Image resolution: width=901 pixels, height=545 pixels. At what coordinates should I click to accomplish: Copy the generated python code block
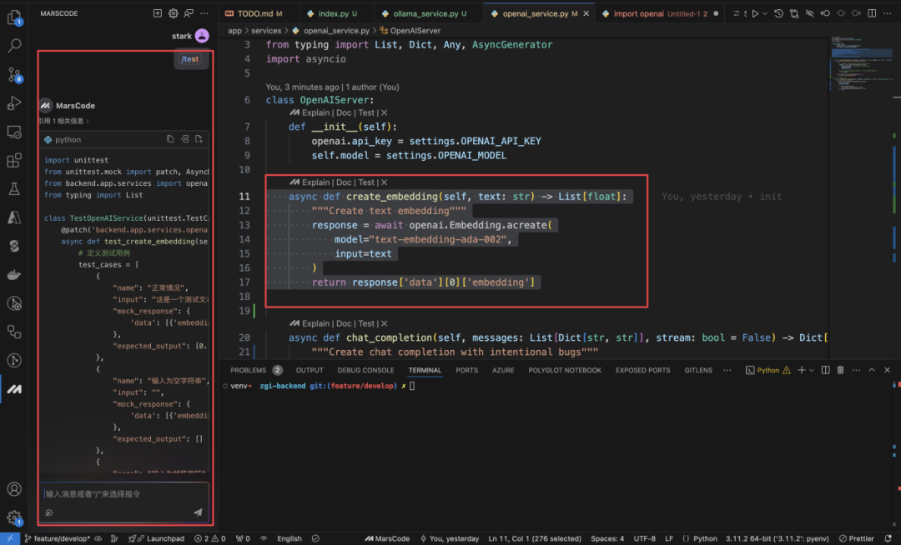click(170, 139)
